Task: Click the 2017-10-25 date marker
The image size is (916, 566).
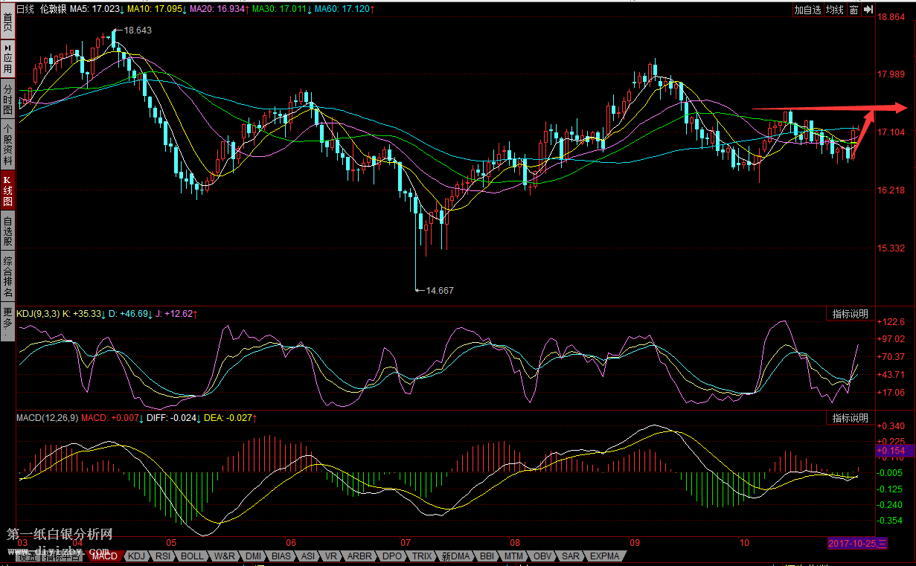Action: click(x=857, y=543)
